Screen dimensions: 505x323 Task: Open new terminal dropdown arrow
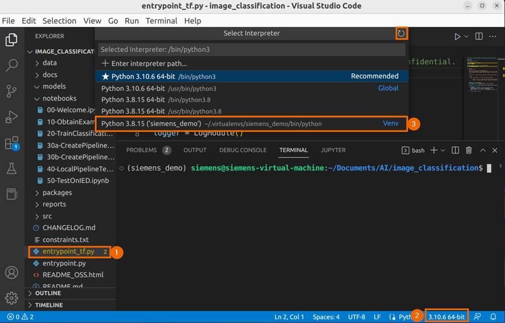click(x=443, y=150)
